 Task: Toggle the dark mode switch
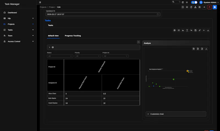click(x=194, y=2)
